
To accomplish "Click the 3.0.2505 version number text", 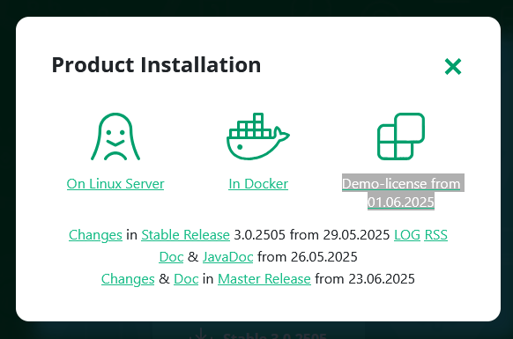I will pos(260,235).
